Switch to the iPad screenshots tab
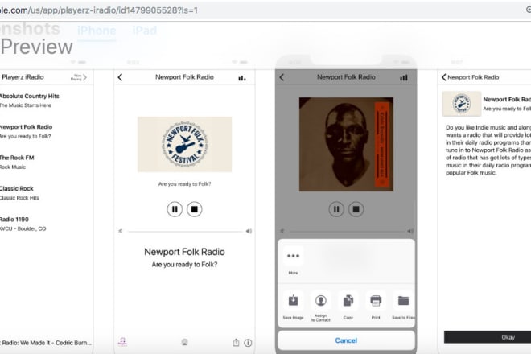The image size is (531, 354). (x=145, y=31)
